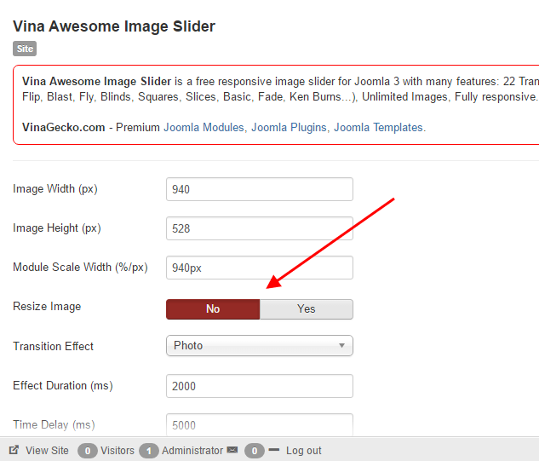Click the messages count badge
Viewport: 539px width, 461px height.
(254, 451)
